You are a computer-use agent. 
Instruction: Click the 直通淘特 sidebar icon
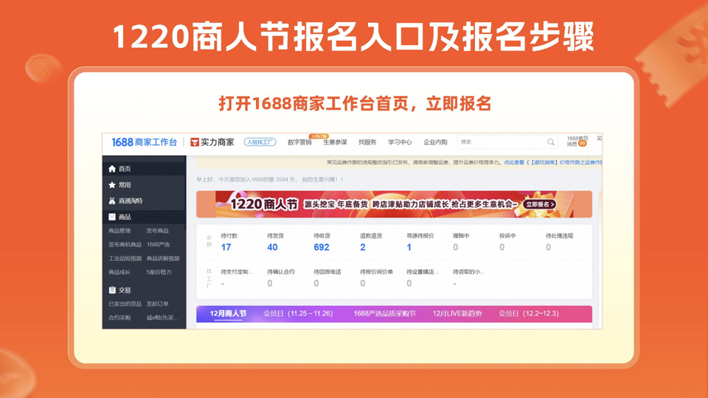pyautogui.click(x=112, y=200)
